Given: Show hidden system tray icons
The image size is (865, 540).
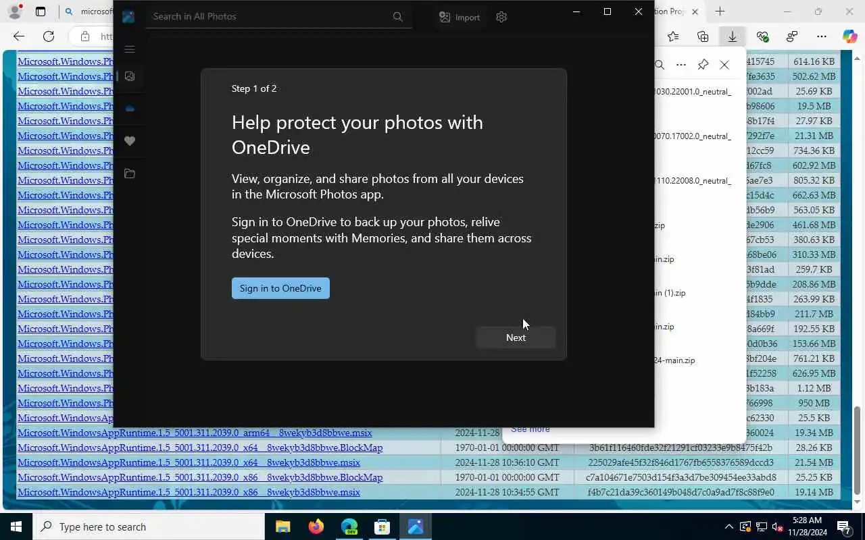Looking at the screenshot, I should 729,526.
